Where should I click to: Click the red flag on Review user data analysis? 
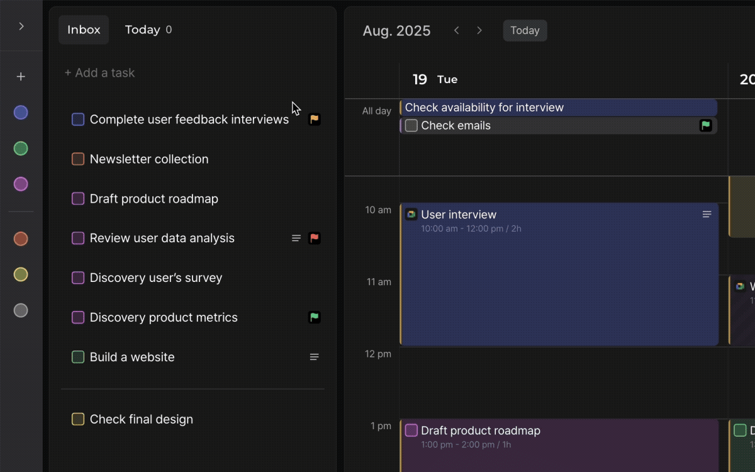tap(315, 239)
